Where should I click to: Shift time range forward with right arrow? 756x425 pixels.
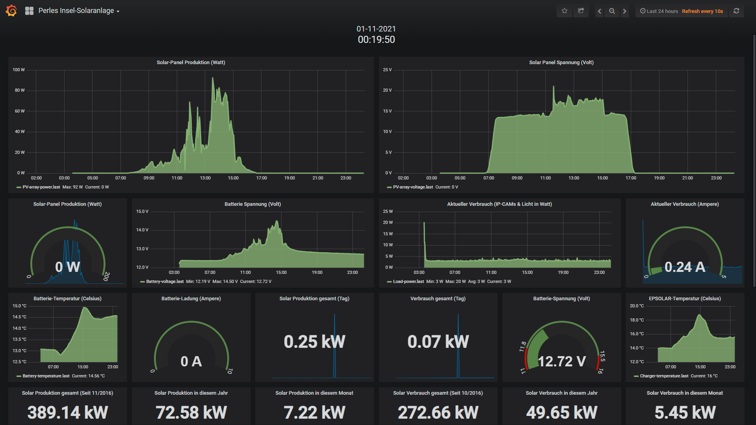click(x=624, y=11)
